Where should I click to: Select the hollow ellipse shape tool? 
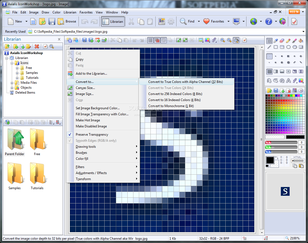click(288, 47)
